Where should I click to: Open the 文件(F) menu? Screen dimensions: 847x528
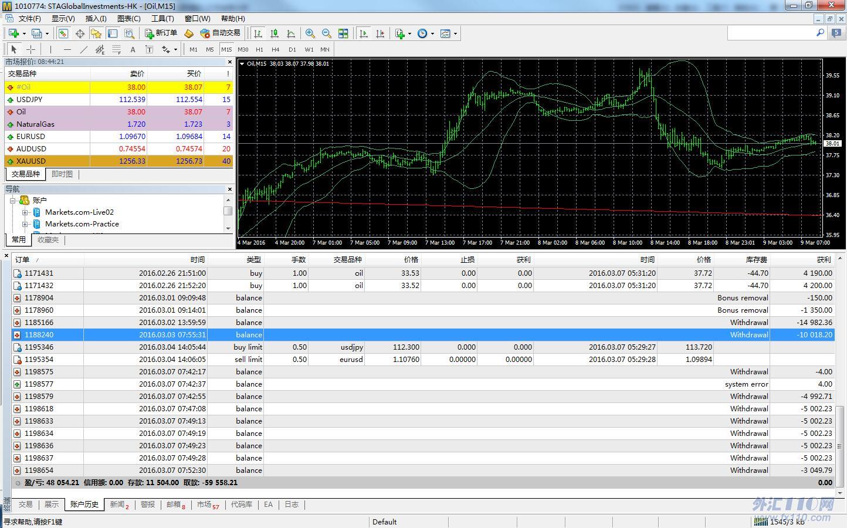(x=29, y=19)
